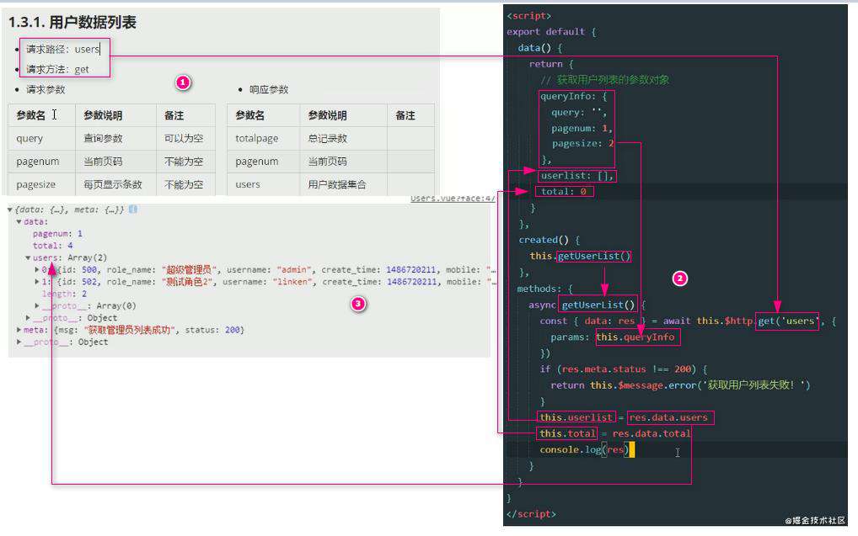The width and height of the screenshot is (858, 536).
Task: Click the 请求参数 bullet label
Action: click(x=46, y=89)
